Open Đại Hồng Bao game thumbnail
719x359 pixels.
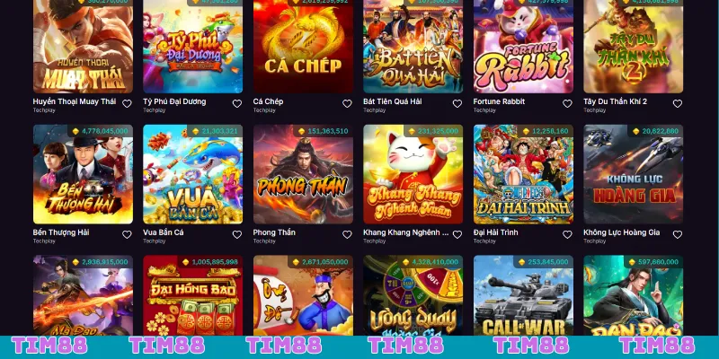click(193, 295)
